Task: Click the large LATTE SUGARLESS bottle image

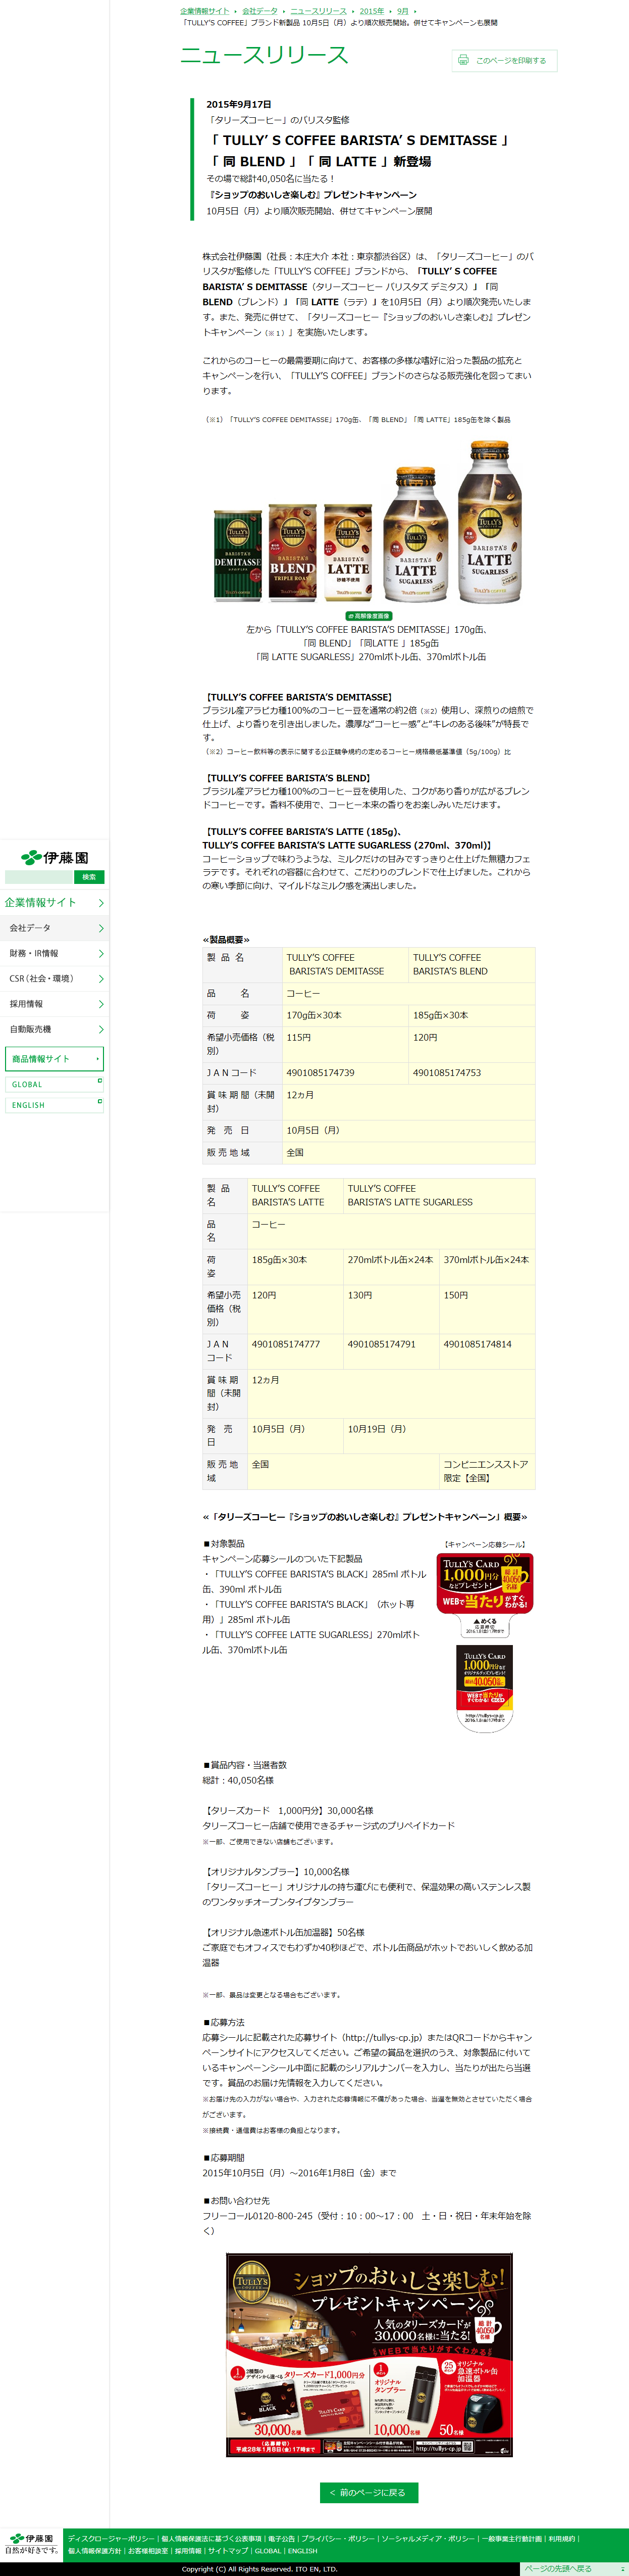Action: pos(490,523)
